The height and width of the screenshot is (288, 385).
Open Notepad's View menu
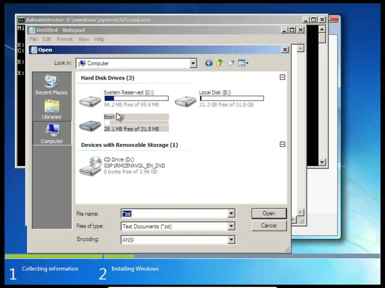point(83,39)
